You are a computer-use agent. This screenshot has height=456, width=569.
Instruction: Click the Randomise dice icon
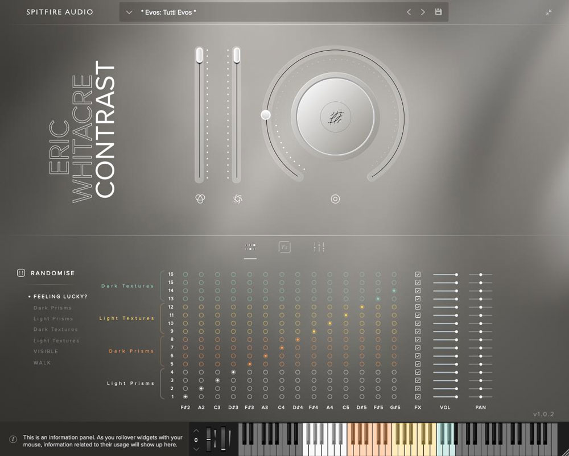(21, 273)
